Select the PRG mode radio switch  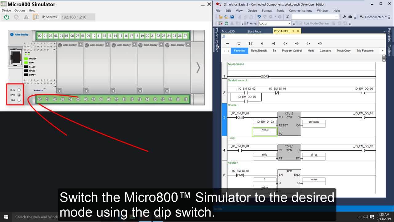(x=19, y=100)
